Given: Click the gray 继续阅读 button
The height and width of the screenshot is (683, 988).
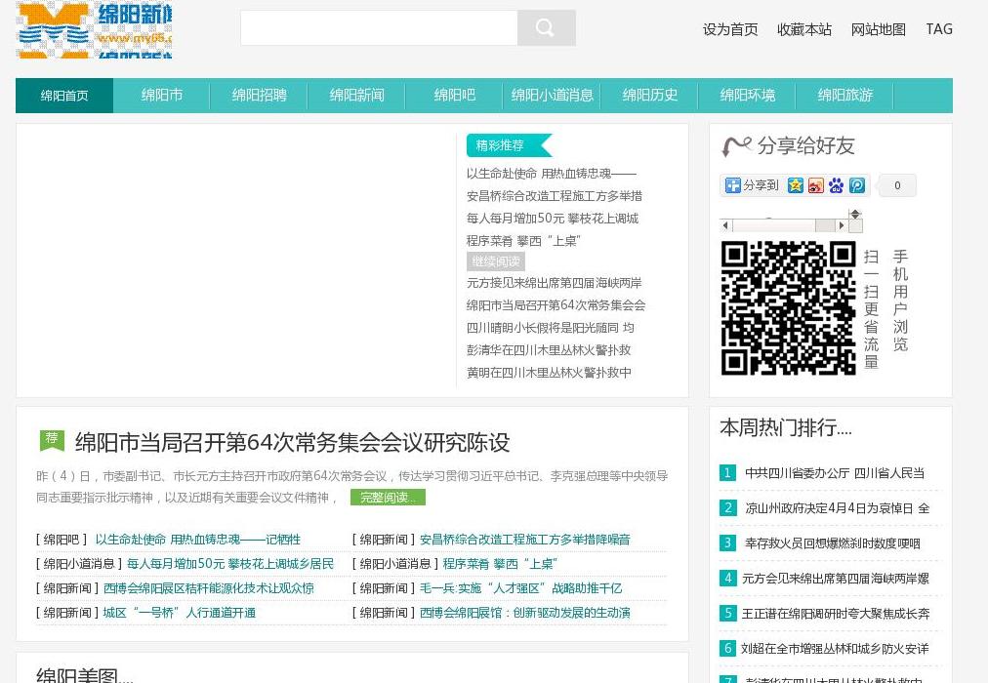Looking at the screenshot, I should pos(496,261).
